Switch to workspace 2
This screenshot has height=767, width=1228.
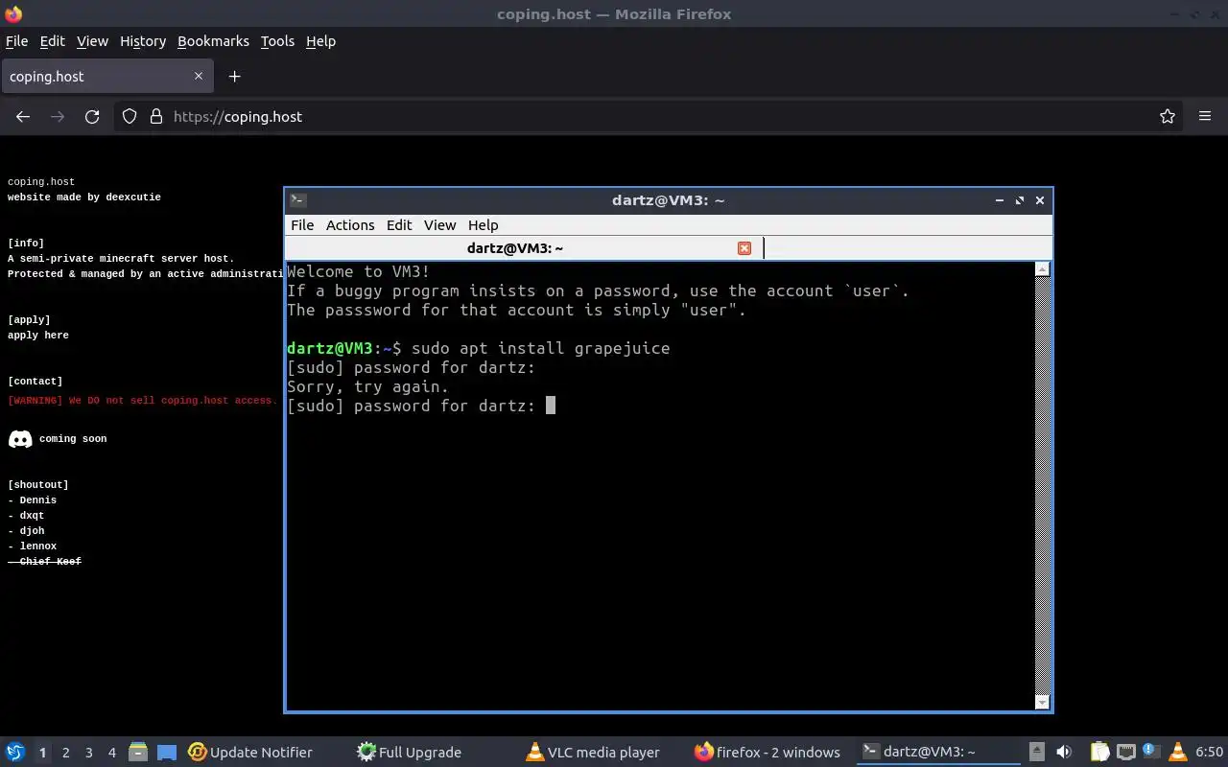(65, 753)
